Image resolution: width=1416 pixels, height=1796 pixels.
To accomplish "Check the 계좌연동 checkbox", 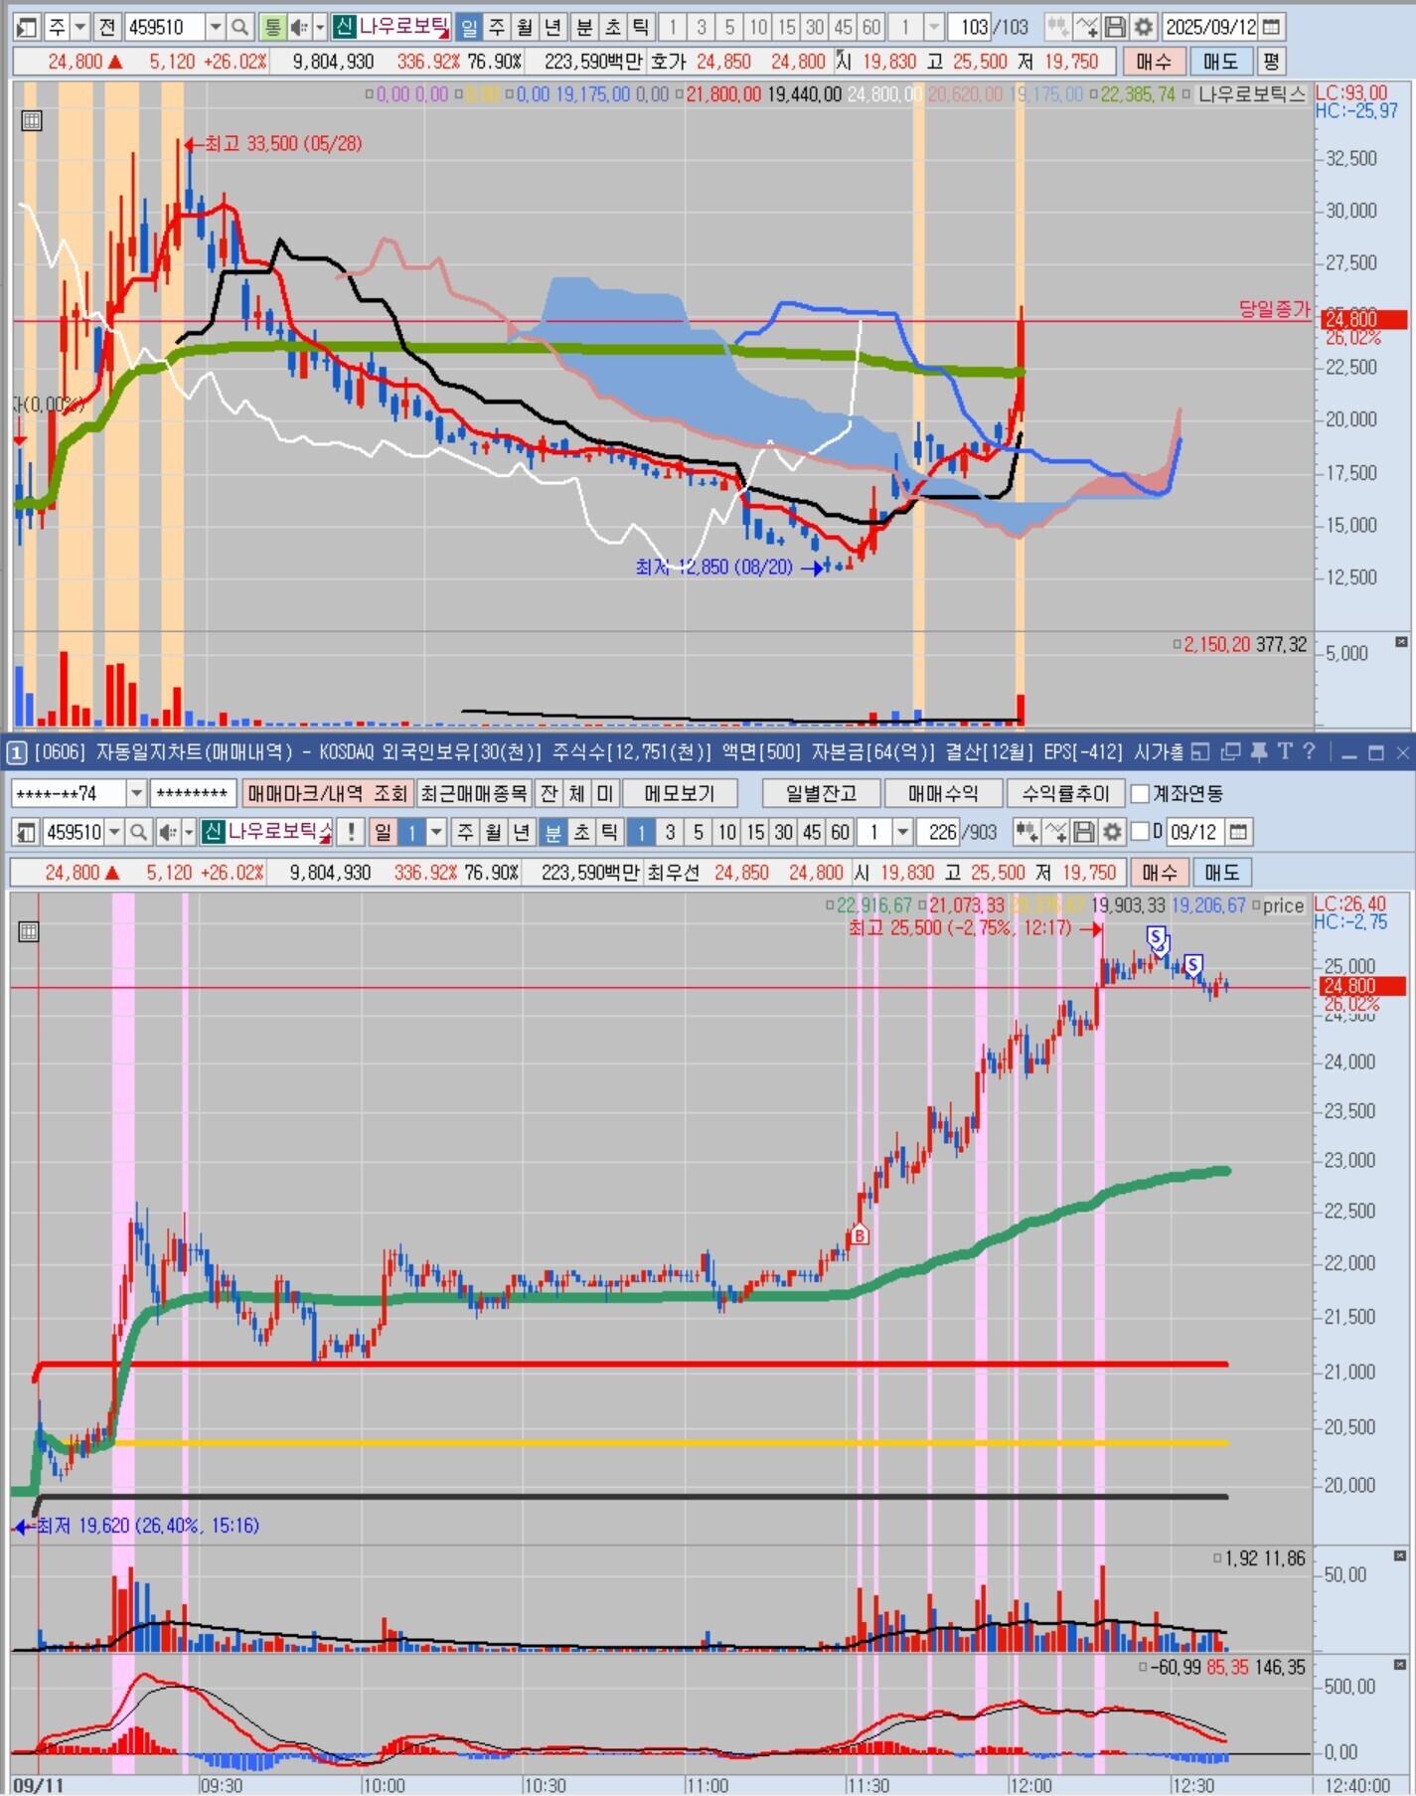I will tap(1140, 794).
